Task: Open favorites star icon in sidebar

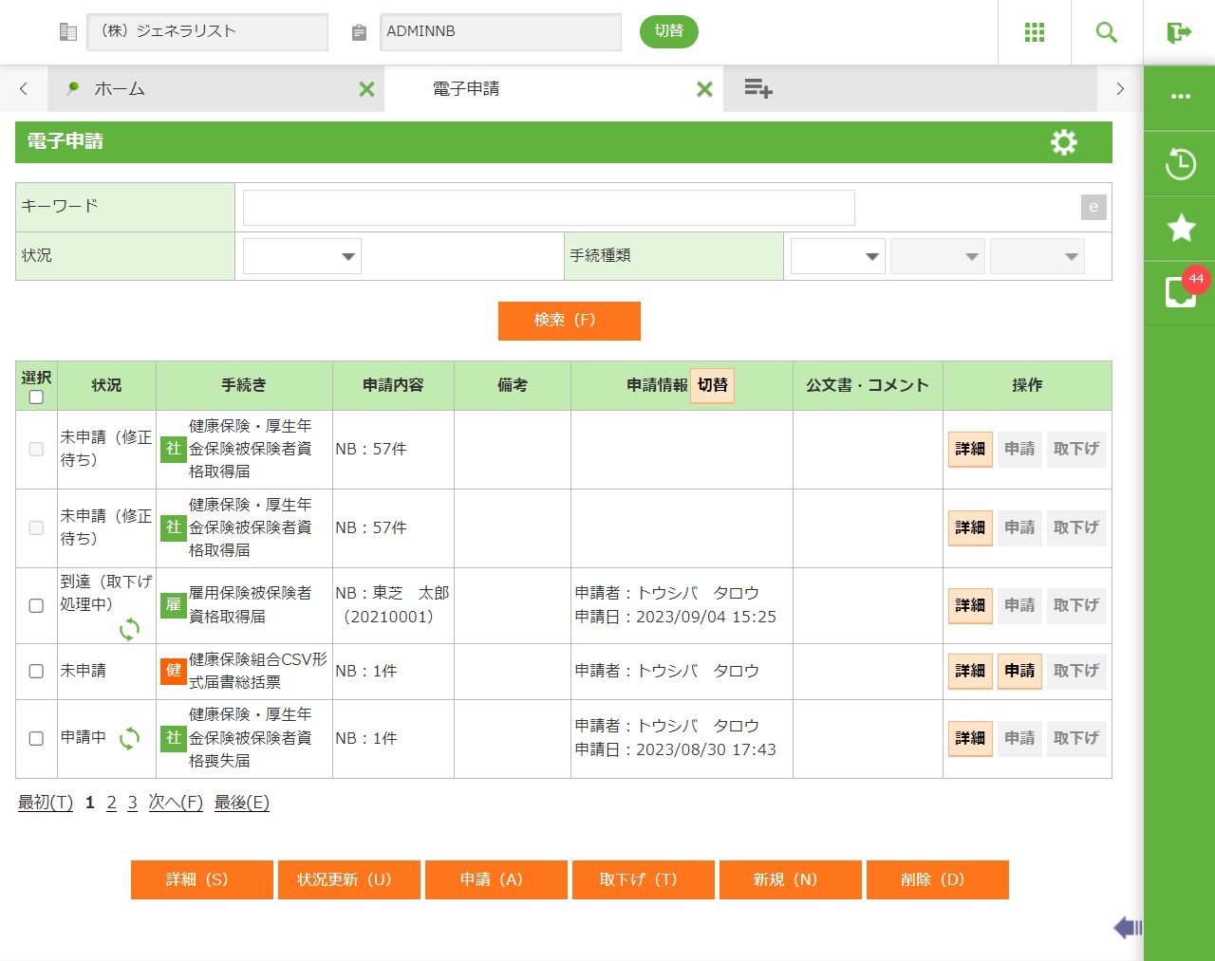Action: tap(1180, 229)
